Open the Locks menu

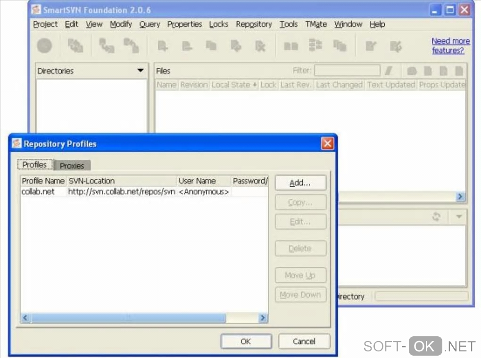[x=218, y=24]
